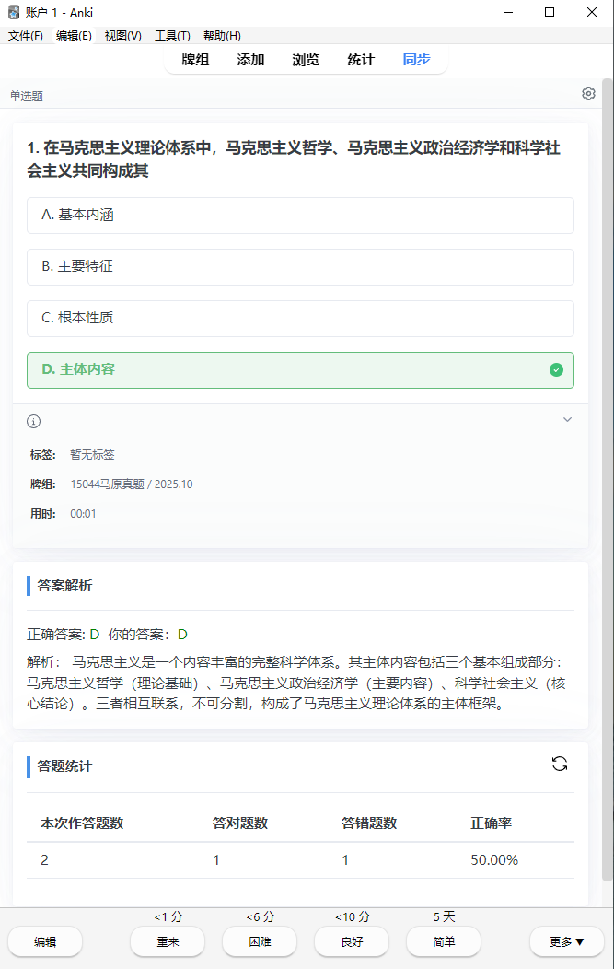Select option A. 基本内涵
This screenshot has height=969, width=614.
[300, 215]
